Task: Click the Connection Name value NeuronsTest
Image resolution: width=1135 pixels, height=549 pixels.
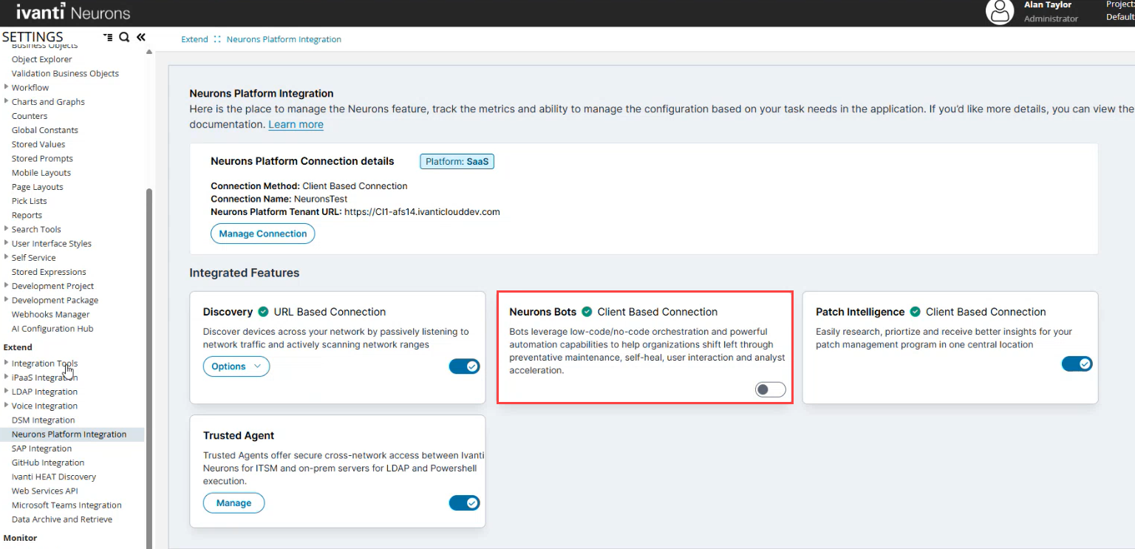Action: 321,199
